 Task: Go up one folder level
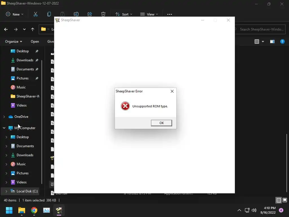33,29
